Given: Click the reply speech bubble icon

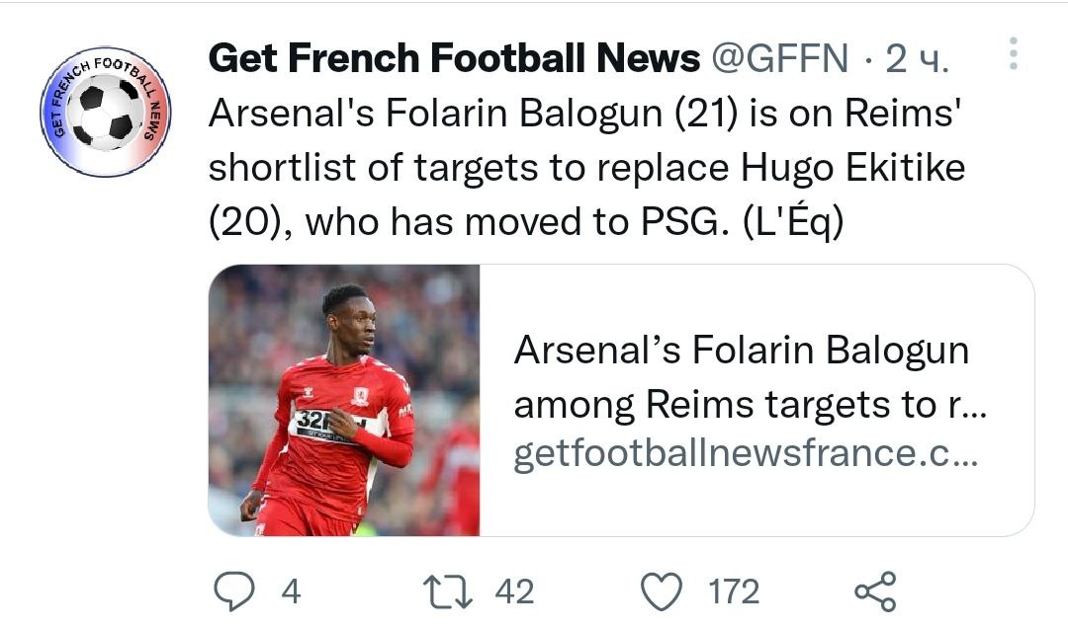Looking at the screenshot, I should click(234, 591).
